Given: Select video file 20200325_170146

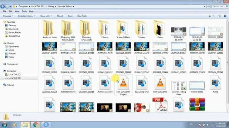Looking at the screenshot, I should point(68,48).
